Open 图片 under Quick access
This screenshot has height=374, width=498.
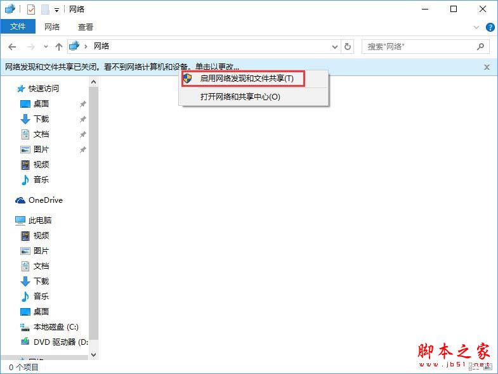pyautogui.click(x=41, y=149)
